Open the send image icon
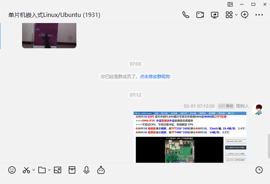The image size is (270, 184). [x=58, y=170]
